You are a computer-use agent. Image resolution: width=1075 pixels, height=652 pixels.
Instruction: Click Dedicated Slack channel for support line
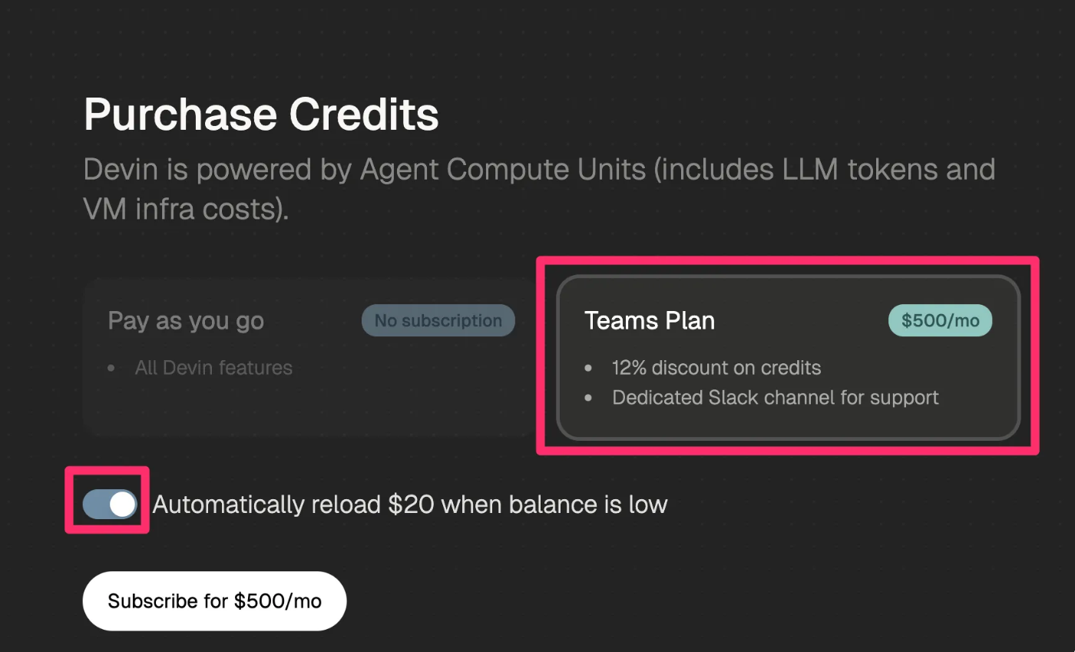pos(776,398)
